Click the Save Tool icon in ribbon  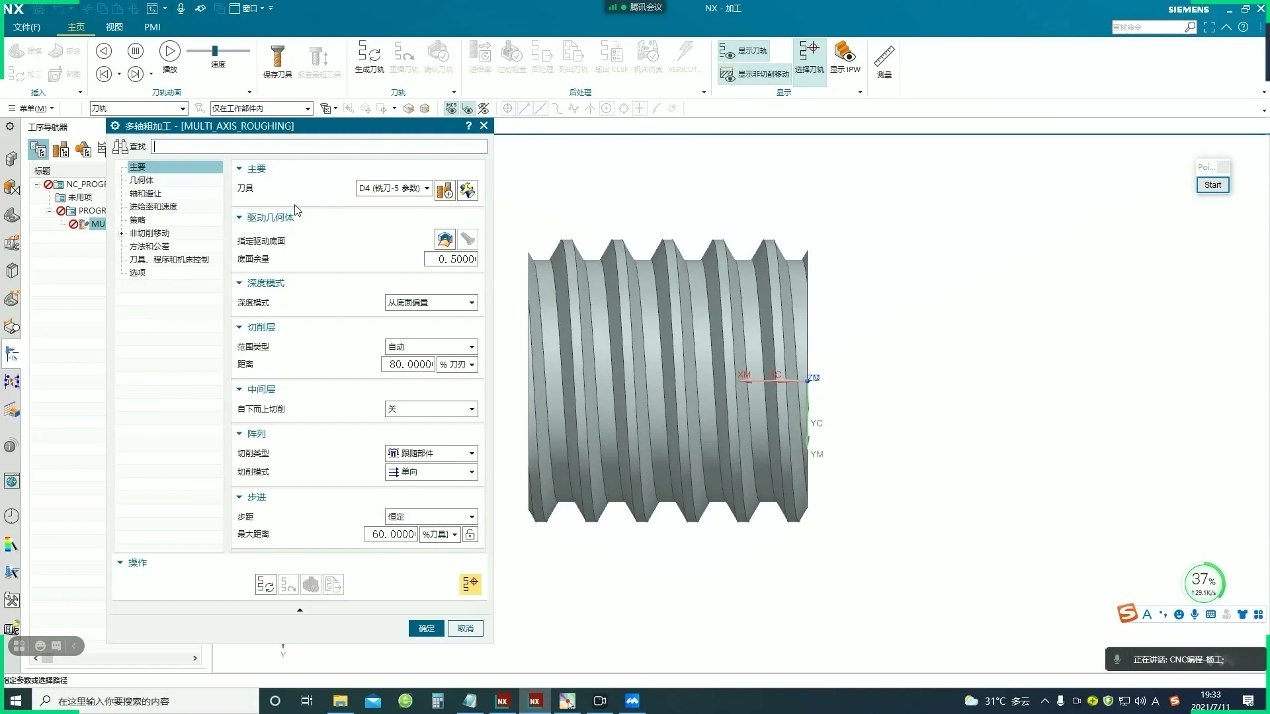click(x=277, y=58)
